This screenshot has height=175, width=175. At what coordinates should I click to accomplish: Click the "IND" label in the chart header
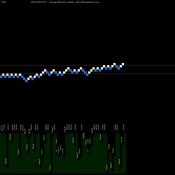(3, 2)
